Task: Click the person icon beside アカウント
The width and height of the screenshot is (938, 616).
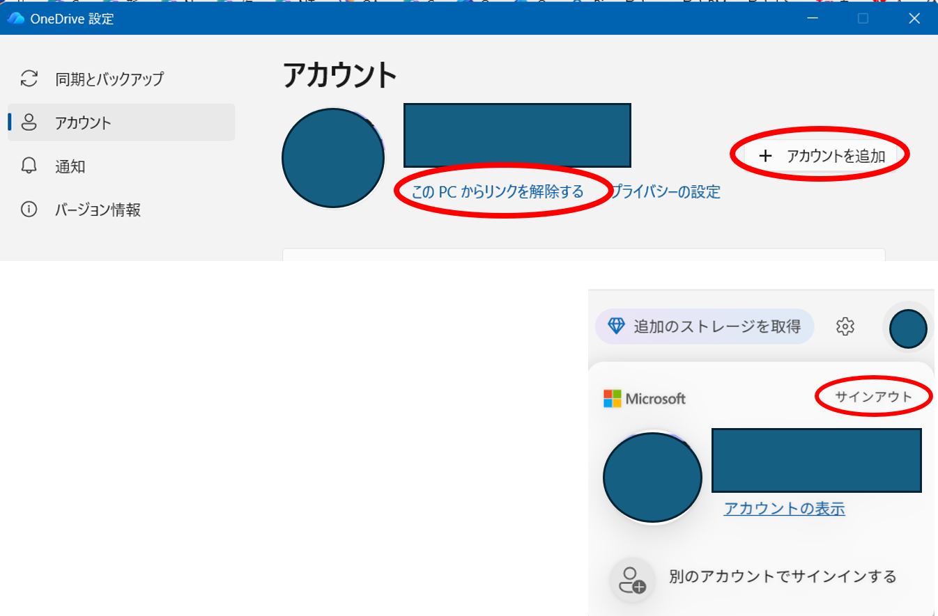Action: pyautogui.click(x=29, y=123)
